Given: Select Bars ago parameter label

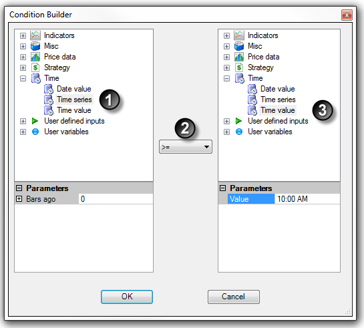Looking at the screenshot, I should coord(41,199).
